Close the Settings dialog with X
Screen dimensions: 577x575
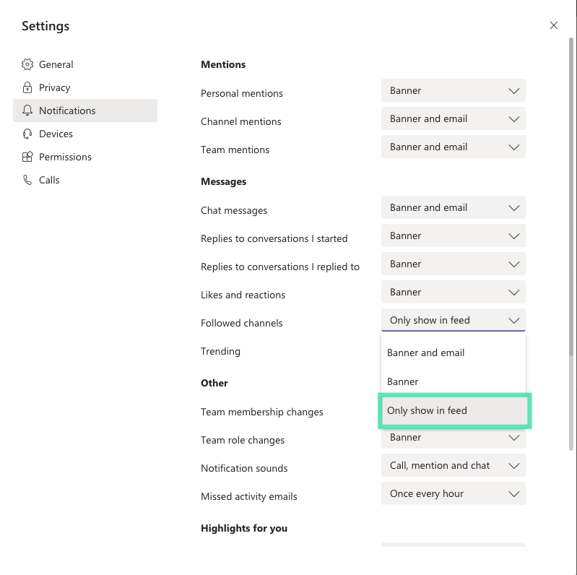(554, 25)
